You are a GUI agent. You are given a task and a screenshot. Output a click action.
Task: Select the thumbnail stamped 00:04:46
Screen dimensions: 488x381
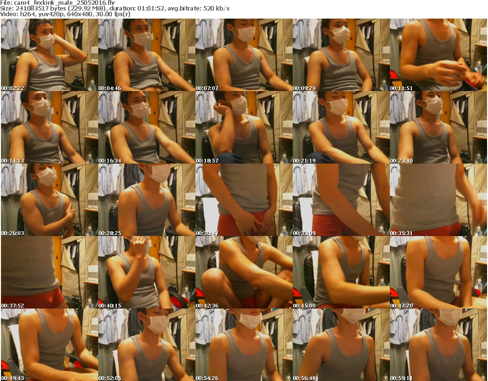(x=147, y=55)
